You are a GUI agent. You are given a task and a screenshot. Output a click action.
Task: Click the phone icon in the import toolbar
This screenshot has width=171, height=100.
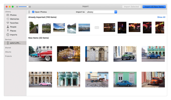29,12
